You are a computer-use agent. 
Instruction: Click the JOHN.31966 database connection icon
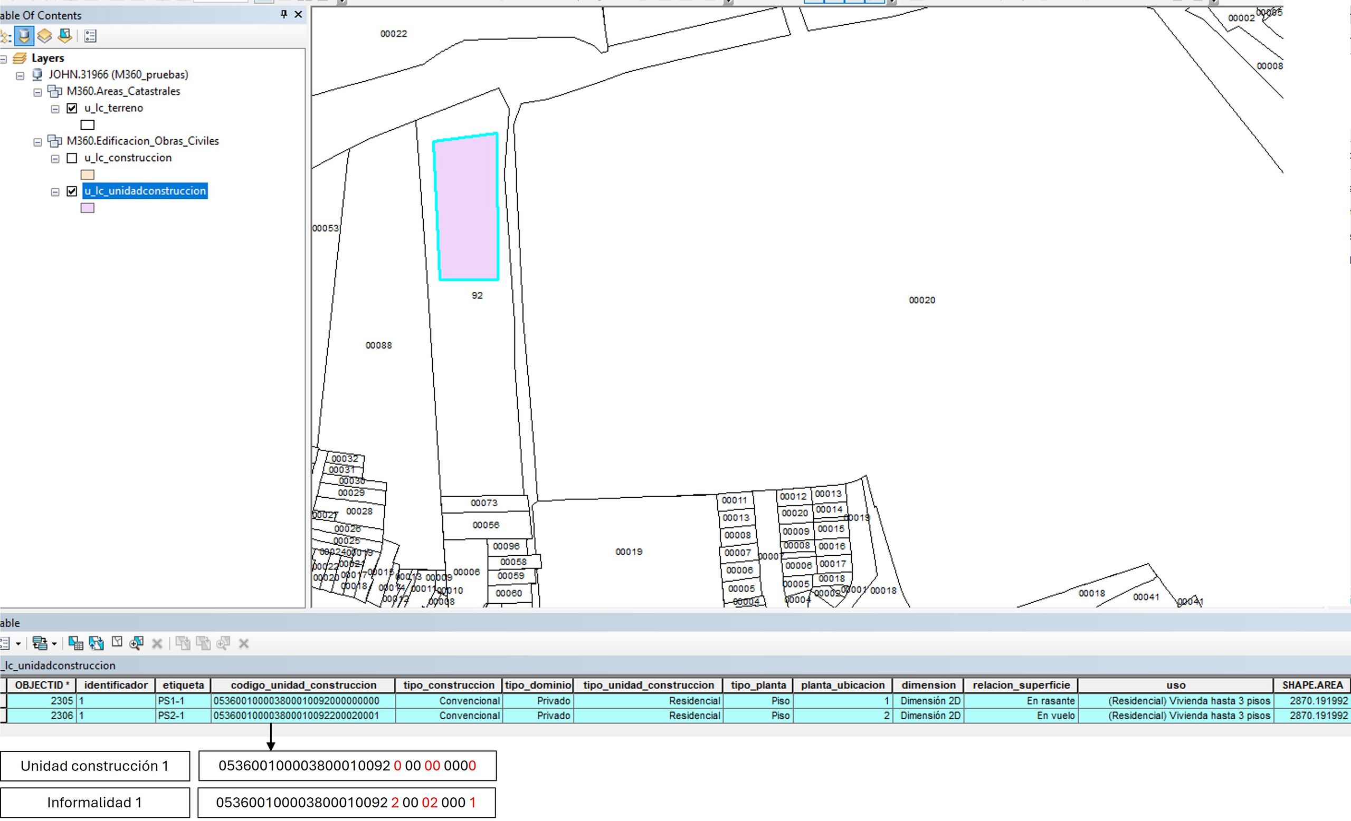click(37, 74)
